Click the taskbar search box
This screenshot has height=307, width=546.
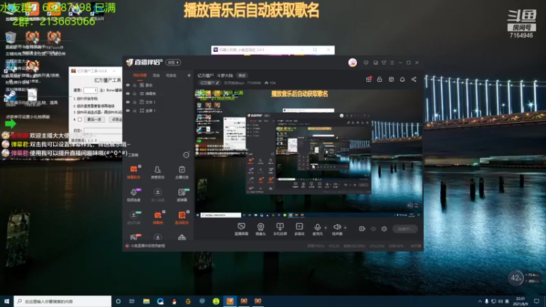click(x=63, y=301)
